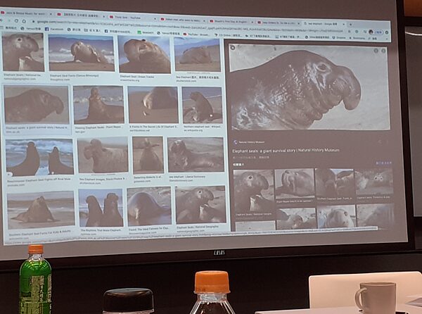Image resolution: width=422 pixels, height=314 pixels.
Task: Click the Natural History Museum source favicon
Action: click(x=235, y=142)
